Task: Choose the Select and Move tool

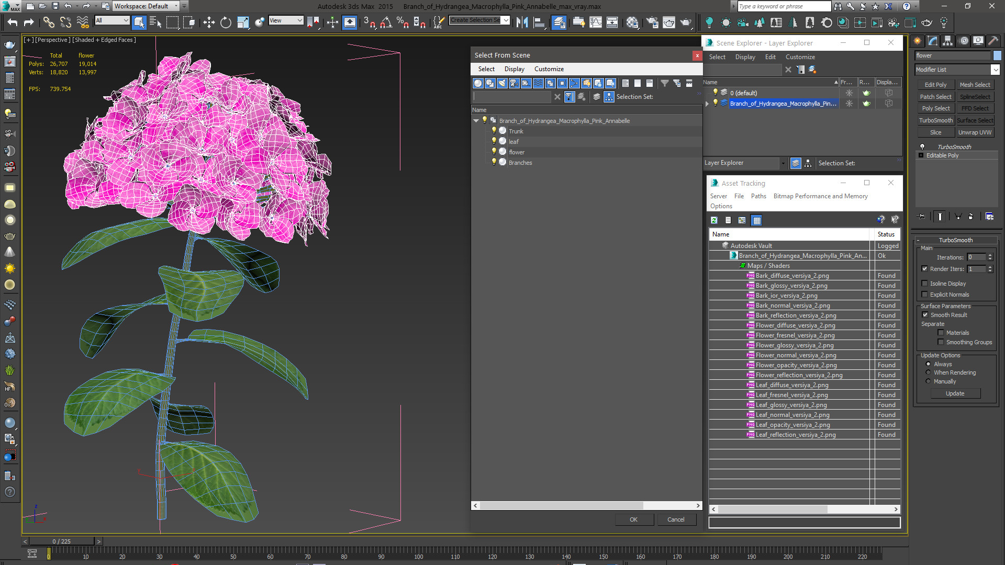Action: [x=209, y=22]
